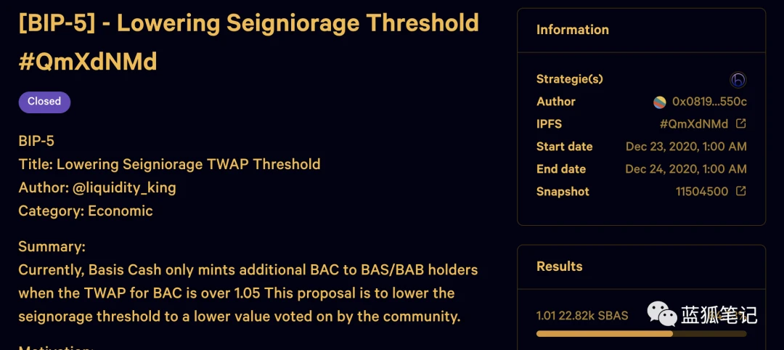Click the #QmXdNMd IPFS hash link

(x=694, y=124)
